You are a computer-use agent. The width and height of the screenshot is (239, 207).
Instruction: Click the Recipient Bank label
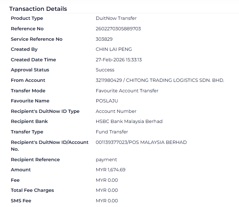point(29,122)
